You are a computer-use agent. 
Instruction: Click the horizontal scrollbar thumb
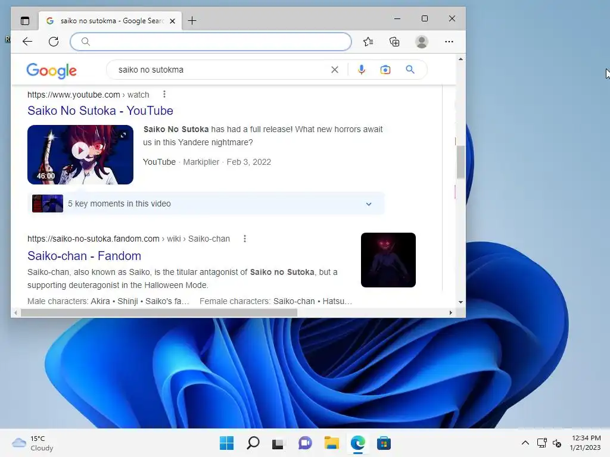coord(159,312)
